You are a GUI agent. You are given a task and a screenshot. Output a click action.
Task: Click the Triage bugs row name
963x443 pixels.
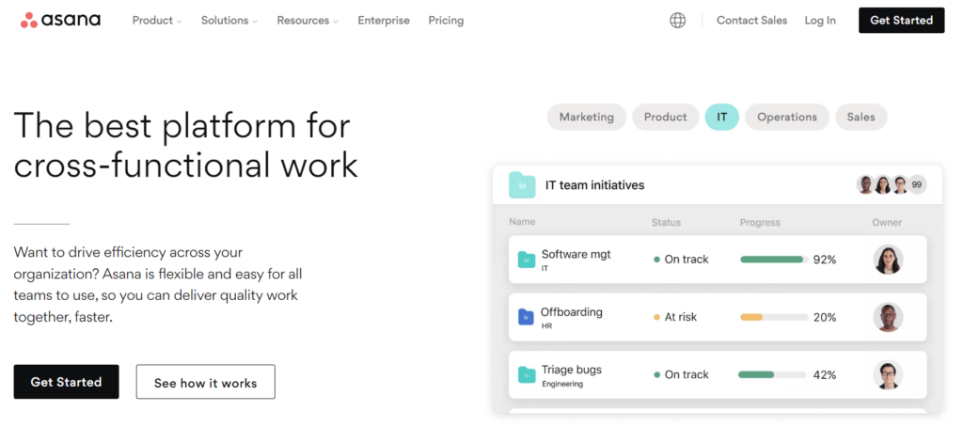point(571,370)
